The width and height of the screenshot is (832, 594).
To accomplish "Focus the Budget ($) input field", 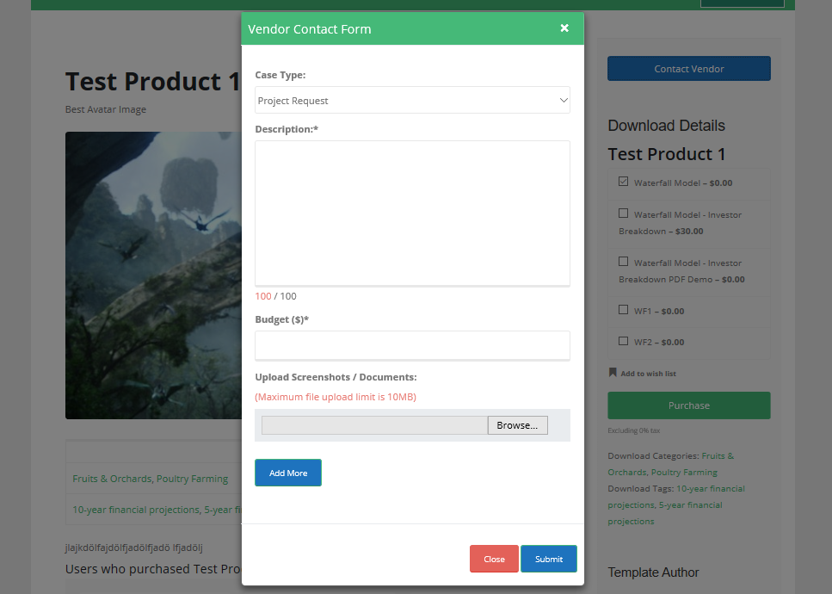I will pos(412,344).
